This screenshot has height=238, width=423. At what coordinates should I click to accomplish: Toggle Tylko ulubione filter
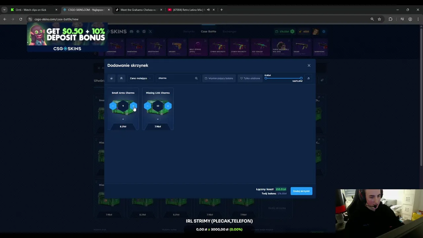250,78
